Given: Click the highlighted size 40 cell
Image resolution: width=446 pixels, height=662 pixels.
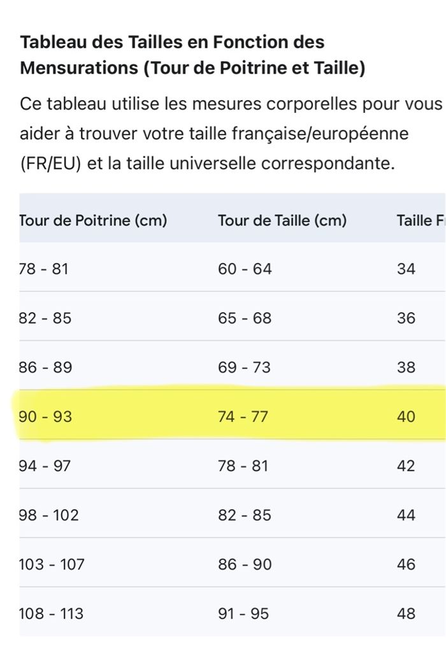Looking at the screenshot, I should pyautogui.click(x=406, y=416).
